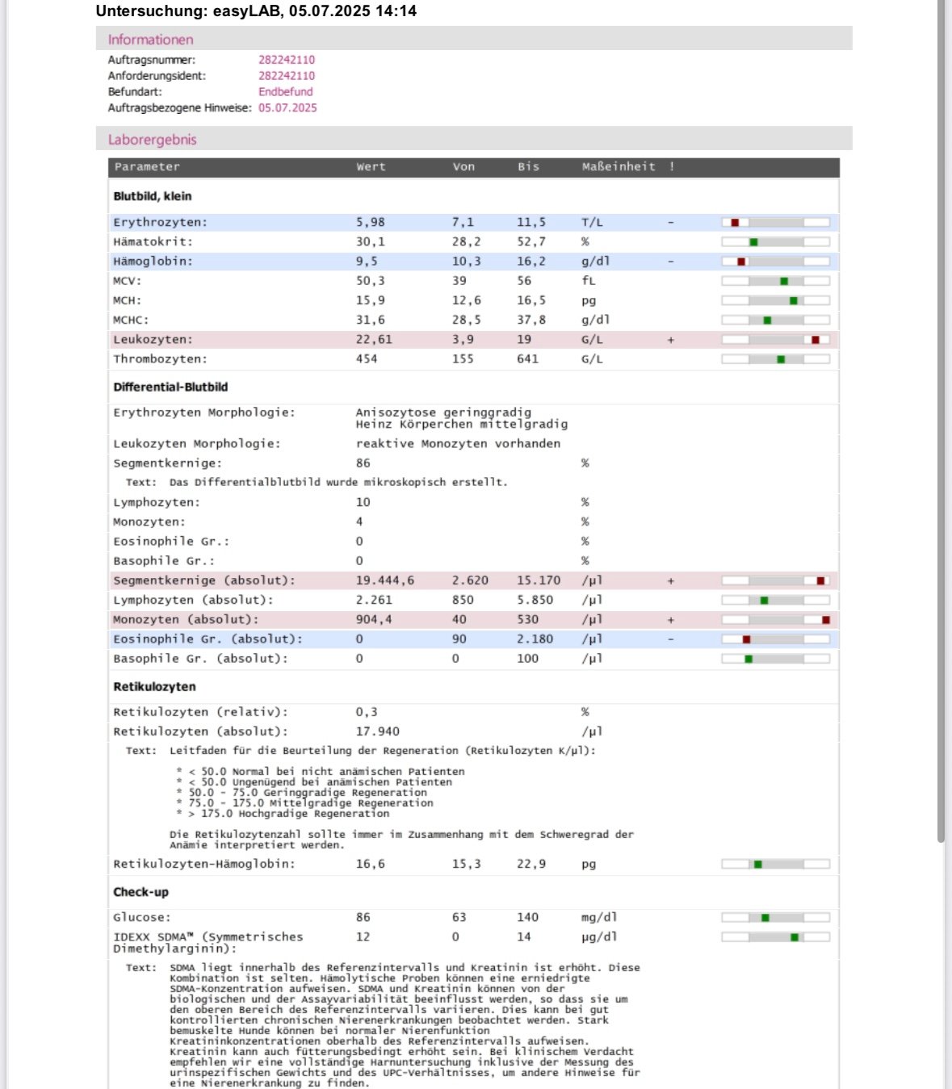
Task: Click the Hämatokrit value '30,1'
Action: [371, 242]
